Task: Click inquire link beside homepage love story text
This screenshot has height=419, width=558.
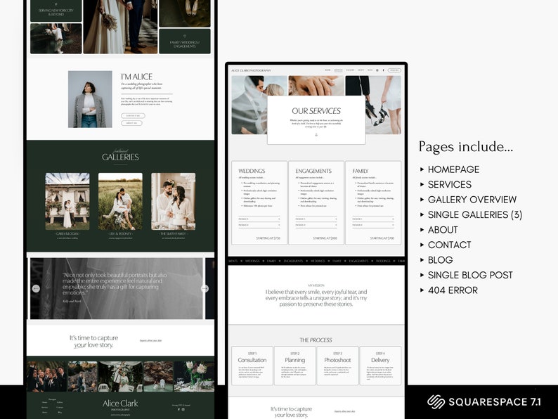Action: (150, 341)
